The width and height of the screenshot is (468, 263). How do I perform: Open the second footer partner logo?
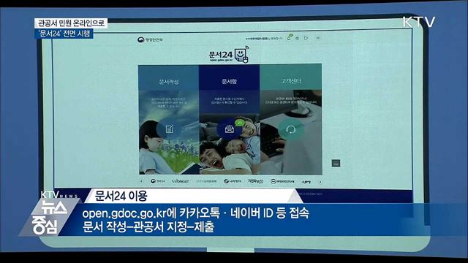pyautogui.click(x=181, y=181)
